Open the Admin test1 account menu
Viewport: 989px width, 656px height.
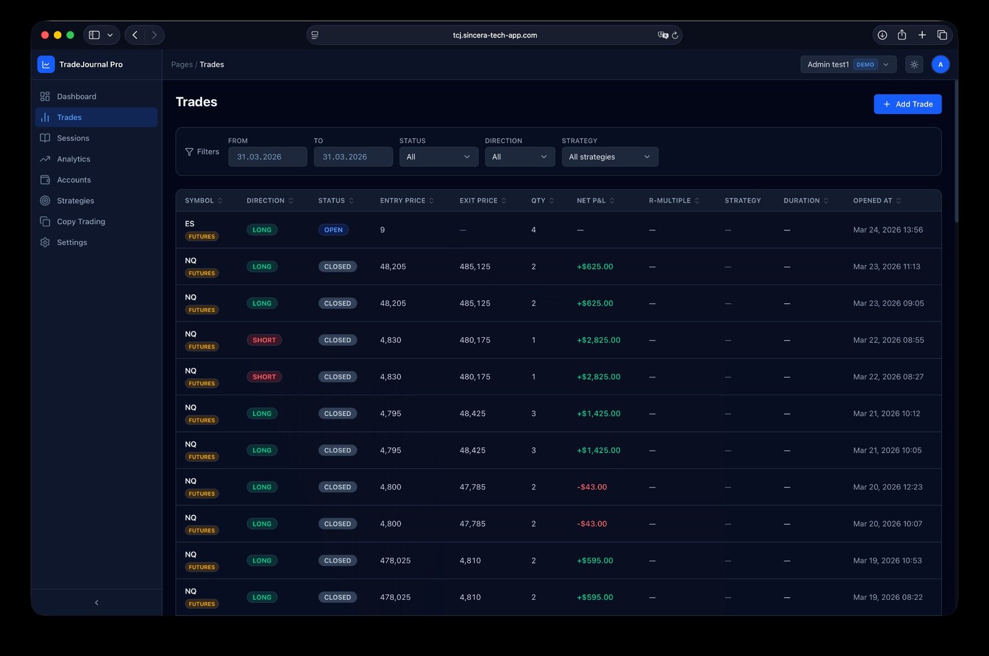[847, 64]
